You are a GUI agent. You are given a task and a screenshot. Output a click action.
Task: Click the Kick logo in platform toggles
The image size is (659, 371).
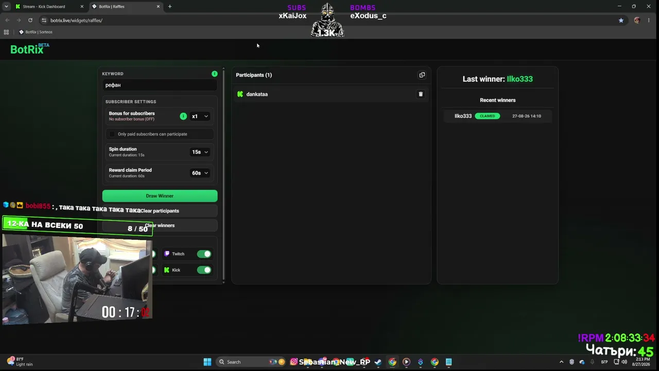(166, 270)
